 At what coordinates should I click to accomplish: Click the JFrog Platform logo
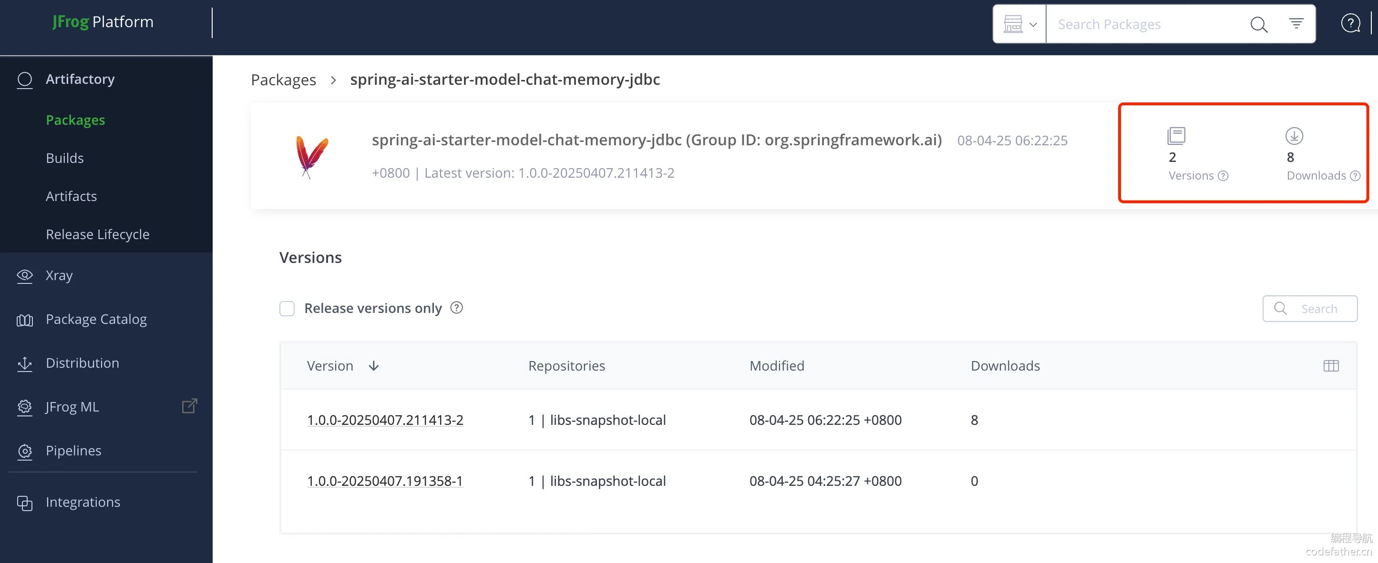103,22
